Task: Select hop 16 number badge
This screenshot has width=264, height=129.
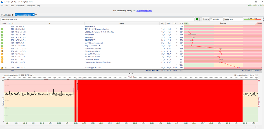Action: click(2, 68)
